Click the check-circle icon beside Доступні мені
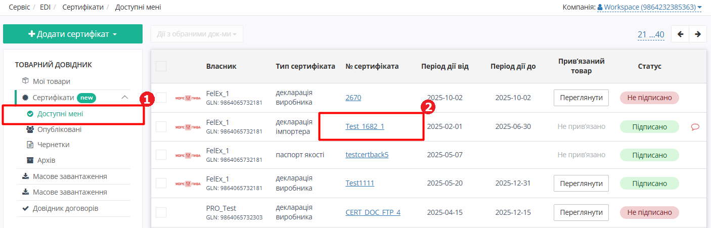711x228 pixels. [30, 114]
